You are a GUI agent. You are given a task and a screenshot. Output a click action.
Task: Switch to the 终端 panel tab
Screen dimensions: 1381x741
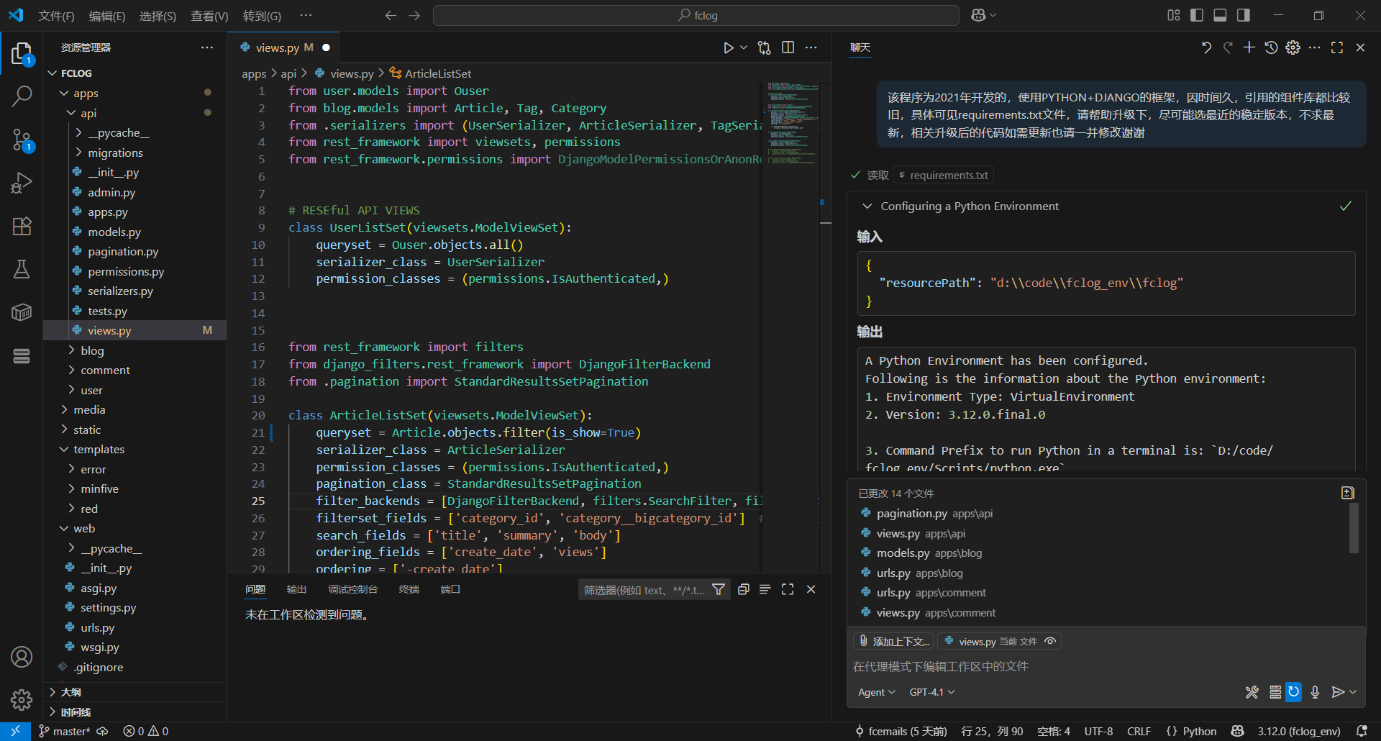(409, 589)
